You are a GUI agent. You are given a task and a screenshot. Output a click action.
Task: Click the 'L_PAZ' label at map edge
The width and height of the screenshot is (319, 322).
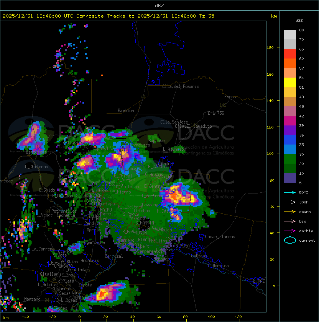coord(259,281)
